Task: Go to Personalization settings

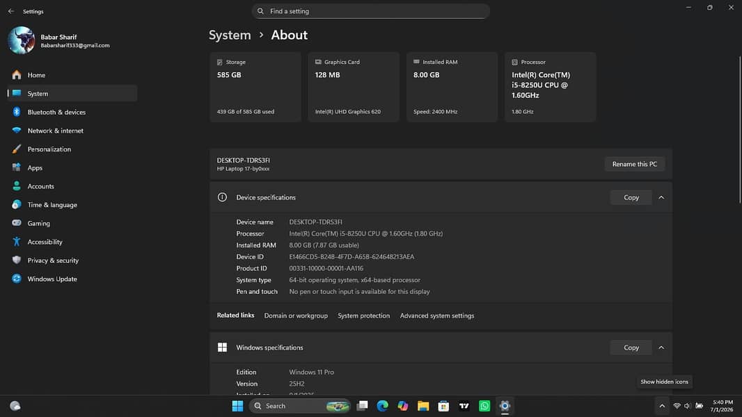Action: coord(72,149)
